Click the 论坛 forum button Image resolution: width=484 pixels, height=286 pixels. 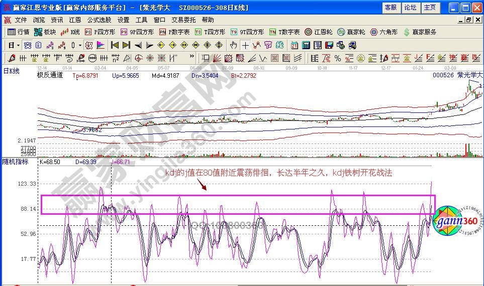(410, 8)
